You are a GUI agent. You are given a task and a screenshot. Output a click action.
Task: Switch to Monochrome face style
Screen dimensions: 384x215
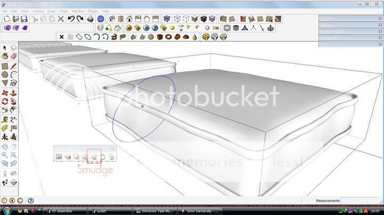(212, 19)
